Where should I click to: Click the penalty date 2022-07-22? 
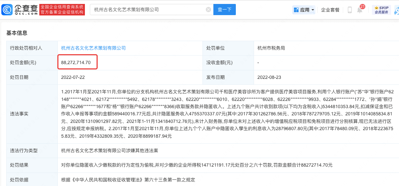[73, 77]
